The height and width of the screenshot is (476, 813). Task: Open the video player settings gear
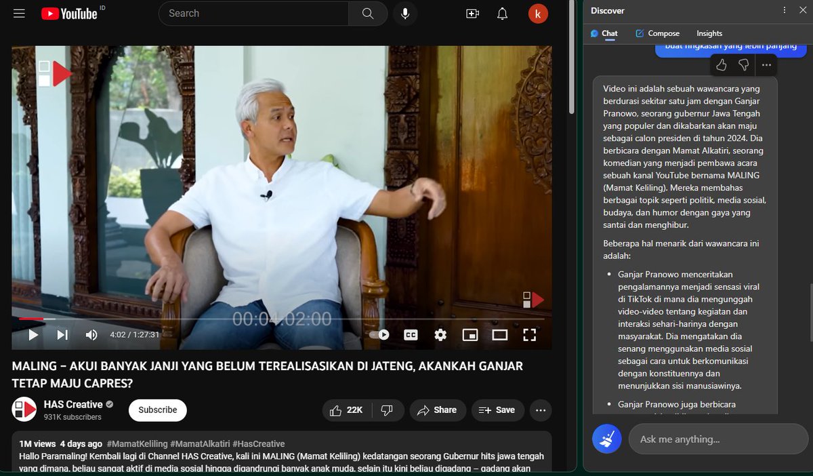pyautogui.click(x=440, y=334)
